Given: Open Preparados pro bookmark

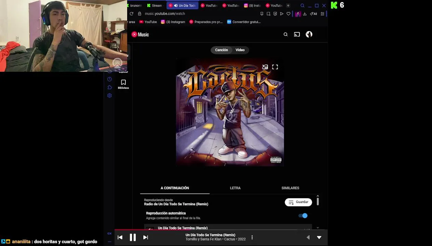Looking at the screenshot, I should point(206,22).
